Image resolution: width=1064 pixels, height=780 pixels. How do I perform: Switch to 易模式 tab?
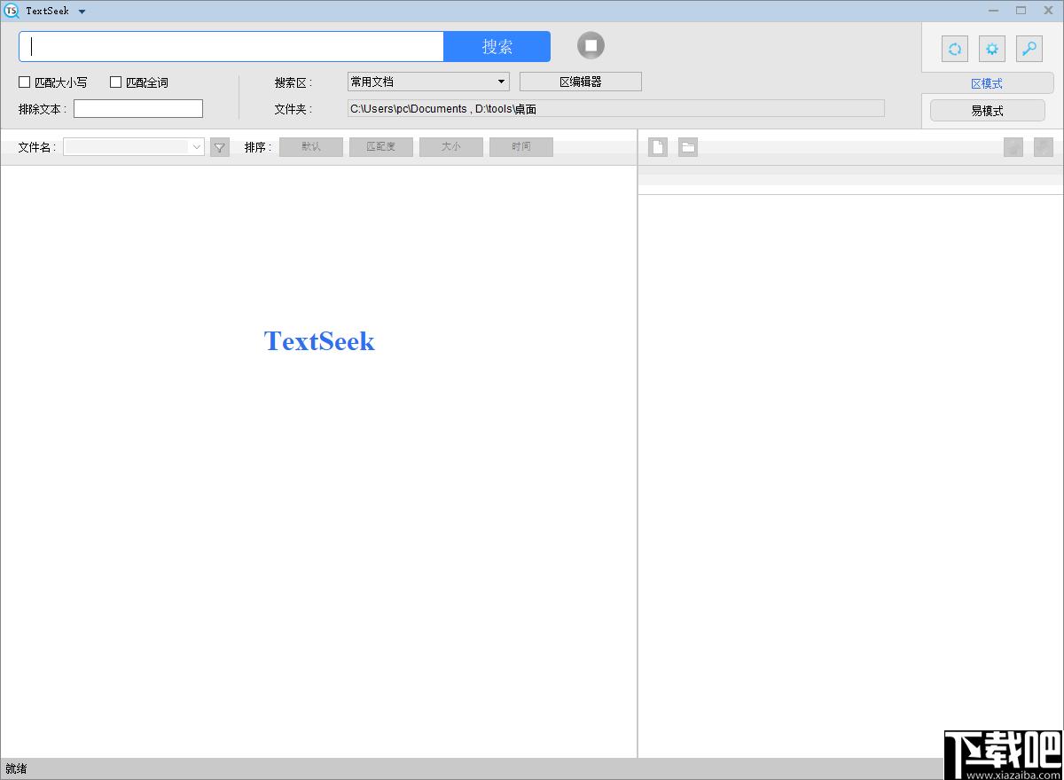pos(987,111)
